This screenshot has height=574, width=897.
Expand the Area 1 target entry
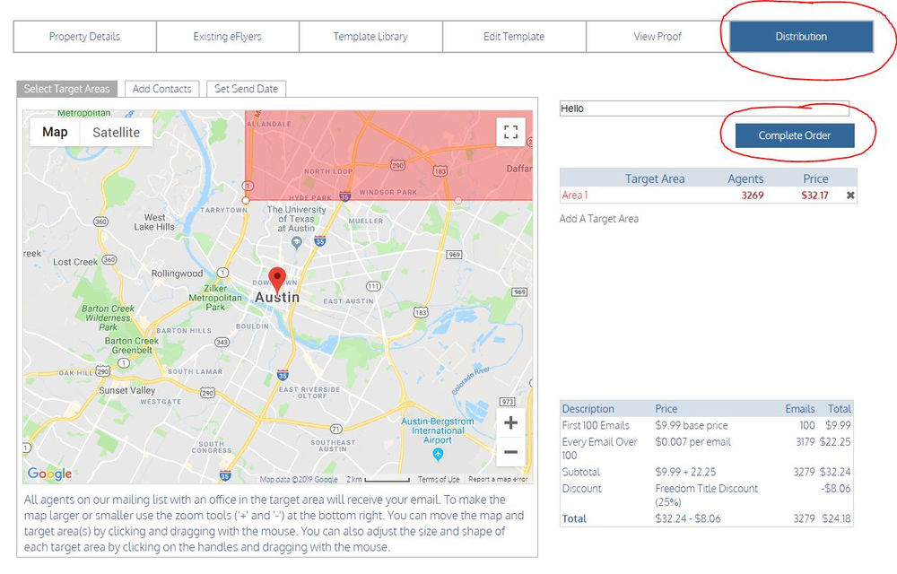(573, 194)
